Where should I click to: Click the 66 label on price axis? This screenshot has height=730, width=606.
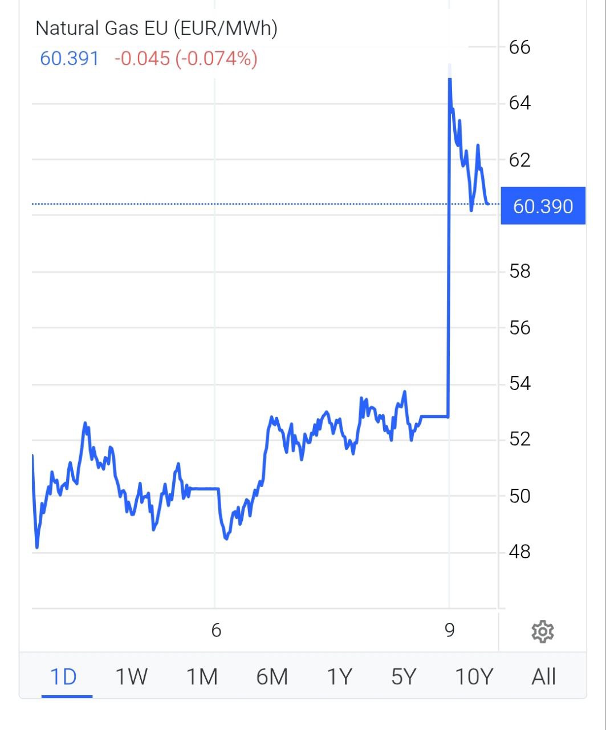click(x=519, y=47)
